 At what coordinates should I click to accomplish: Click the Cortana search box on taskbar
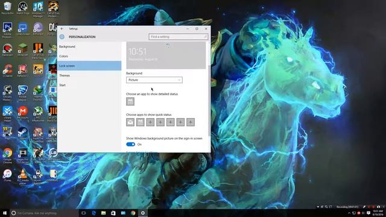[x=44, y=213]
